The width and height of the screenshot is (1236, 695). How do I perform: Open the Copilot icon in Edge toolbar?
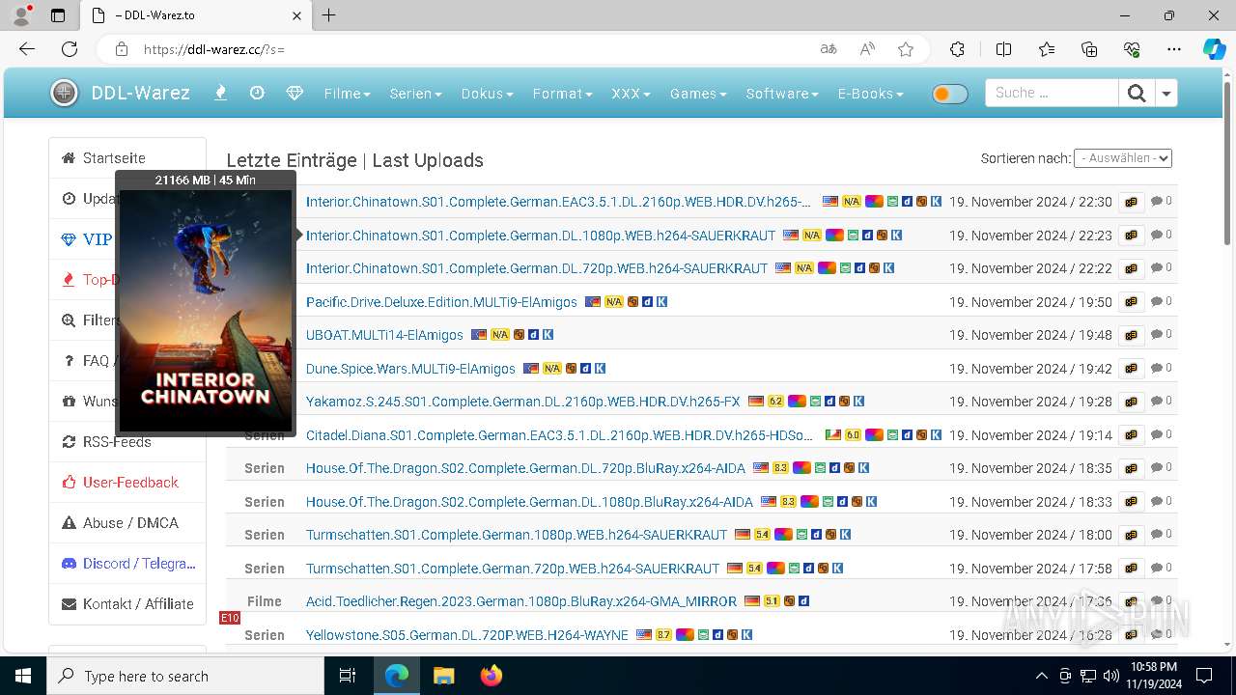point(1214,49)
